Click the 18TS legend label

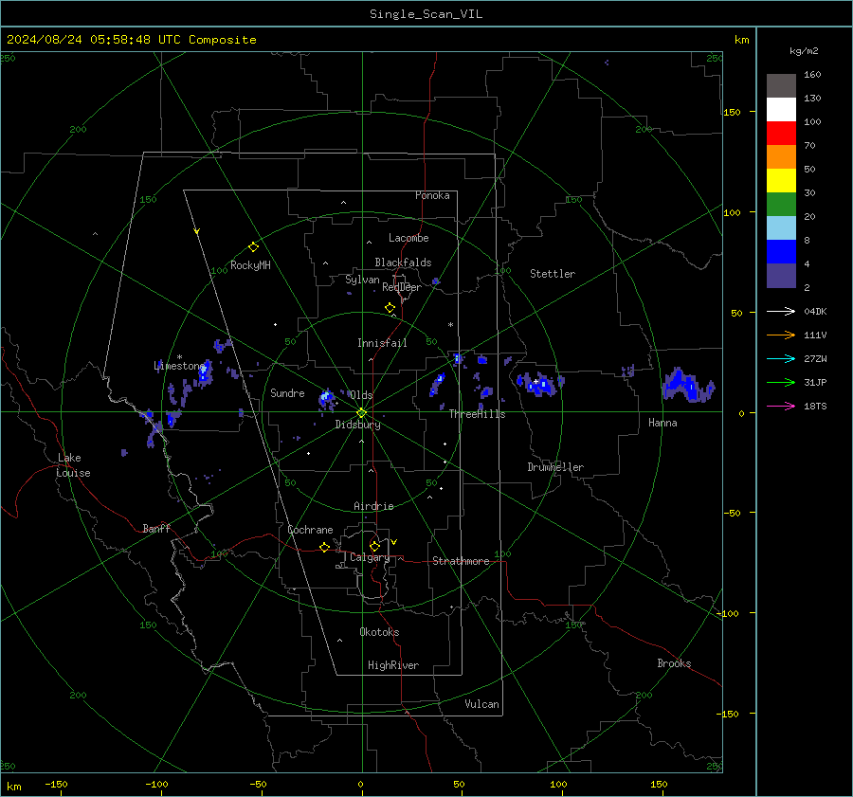(x=815, y=407)
